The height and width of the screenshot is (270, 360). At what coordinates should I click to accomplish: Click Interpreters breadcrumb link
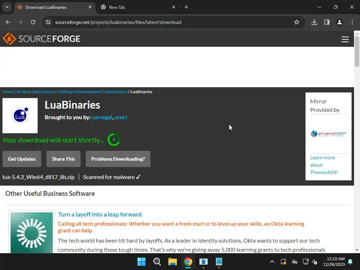(x=116, y=92)
